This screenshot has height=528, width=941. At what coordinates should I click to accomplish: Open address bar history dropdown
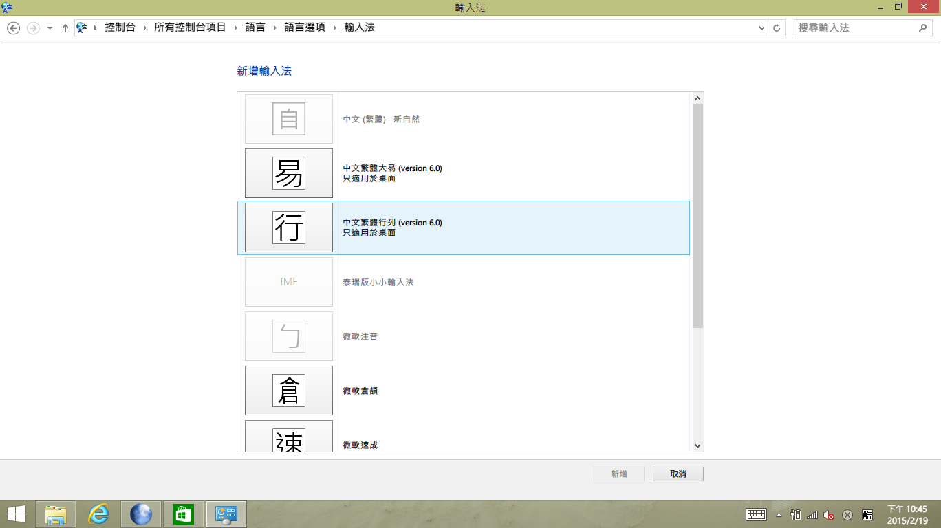[x=761, y=28]
